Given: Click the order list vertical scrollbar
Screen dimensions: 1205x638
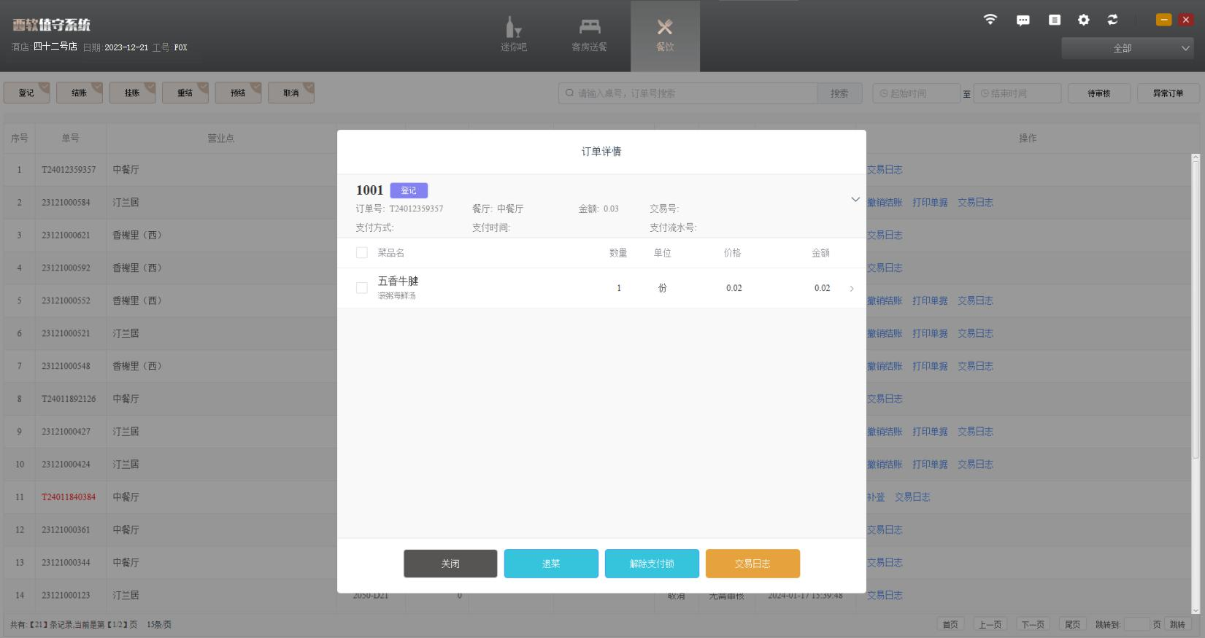Looking at the screenshot, I should point(1196,306).
